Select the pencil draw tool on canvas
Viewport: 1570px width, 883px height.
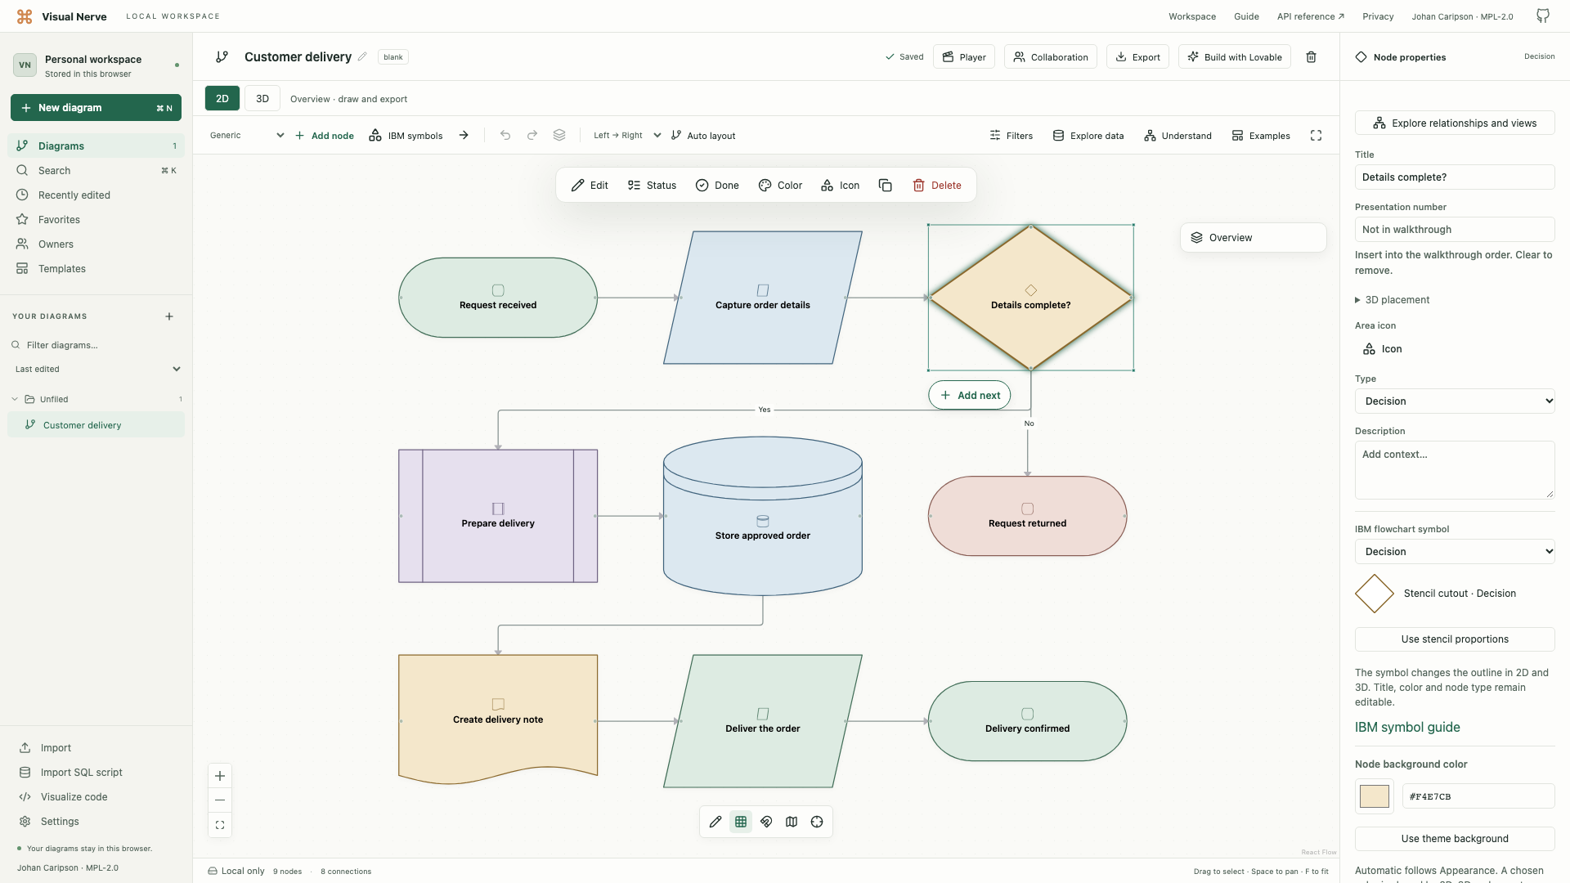[x=715, y=822]
